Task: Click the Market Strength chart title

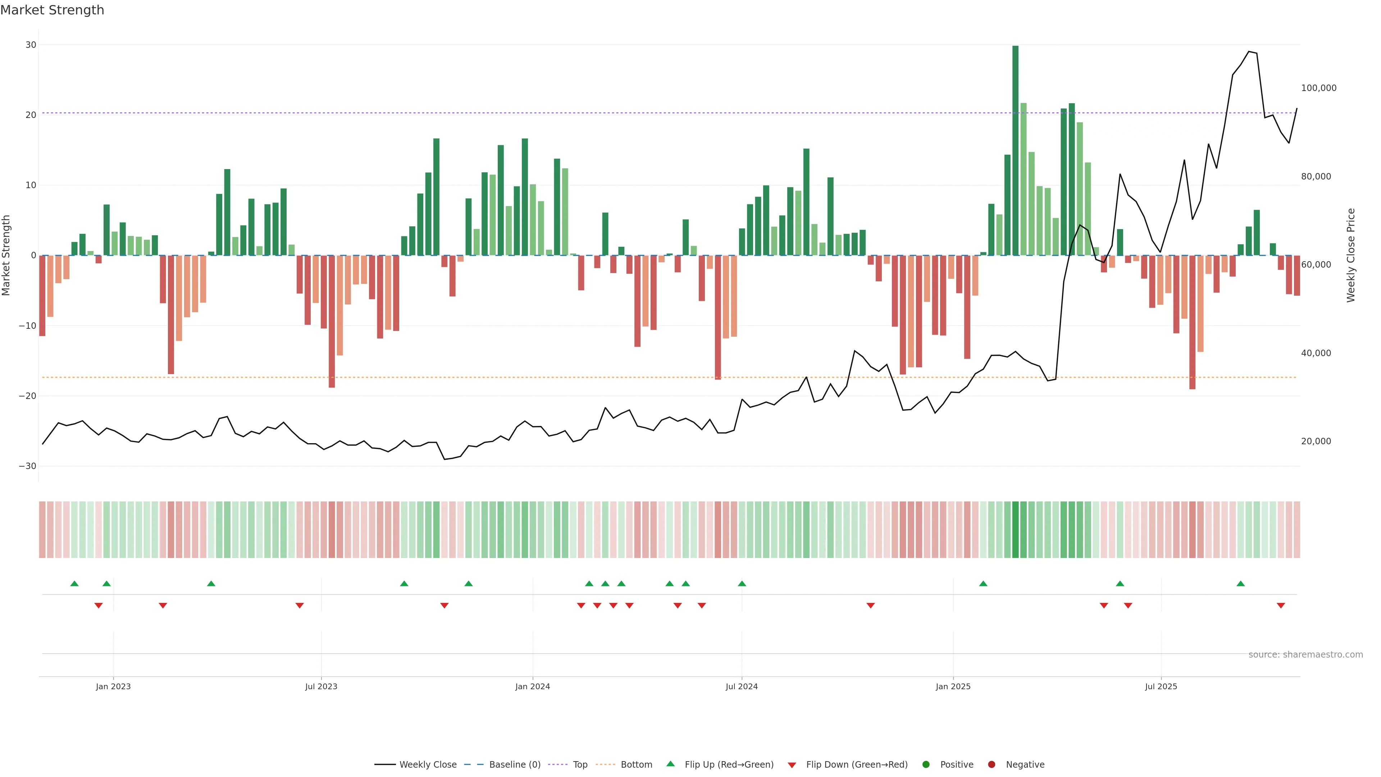Action: pos(52,10)
